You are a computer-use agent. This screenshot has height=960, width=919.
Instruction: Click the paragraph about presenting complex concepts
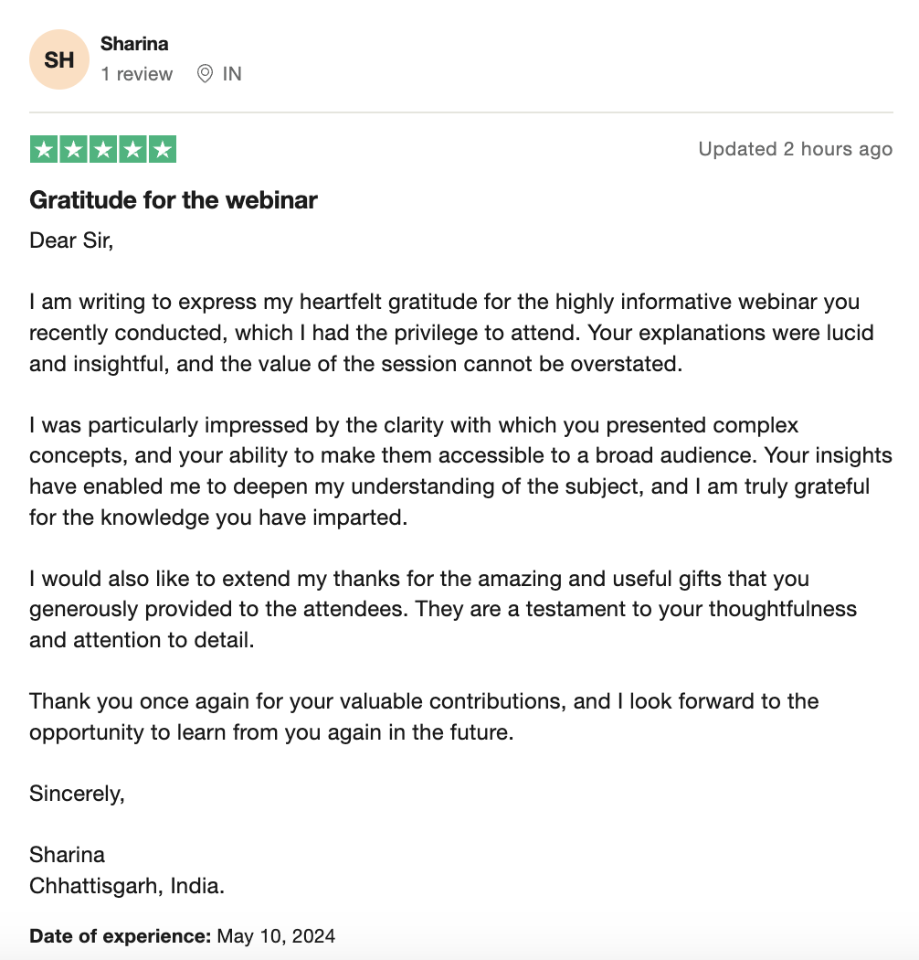(x=460, y=472)
